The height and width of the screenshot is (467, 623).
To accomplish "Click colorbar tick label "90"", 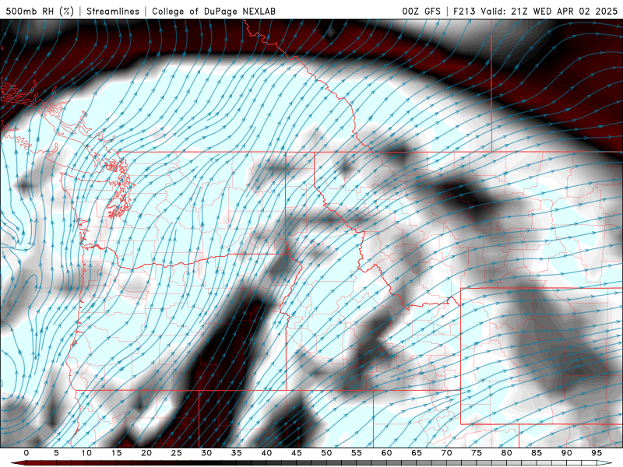I will click(x=566, y=453).
